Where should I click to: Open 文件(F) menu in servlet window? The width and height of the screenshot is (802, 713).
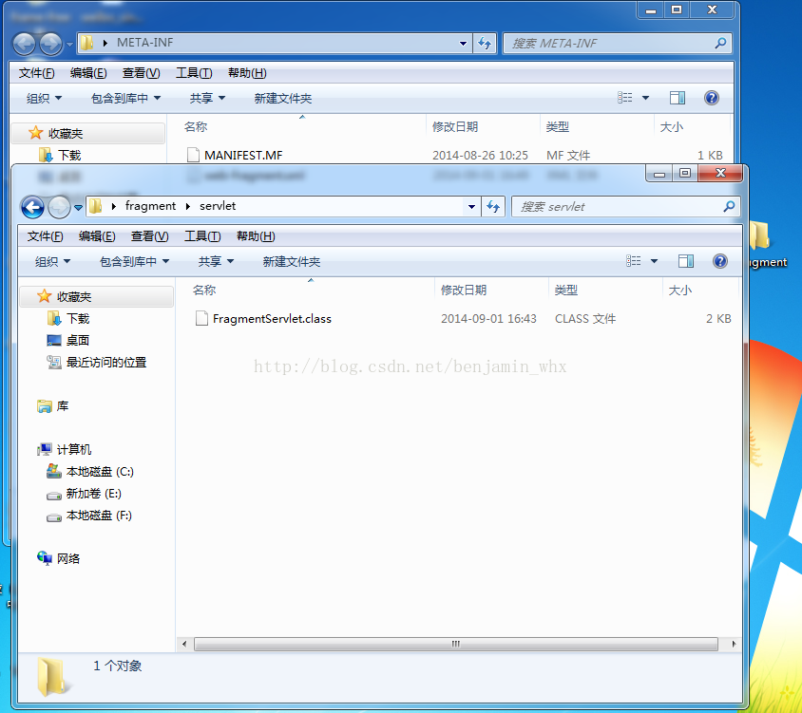(x=45, y=236)
